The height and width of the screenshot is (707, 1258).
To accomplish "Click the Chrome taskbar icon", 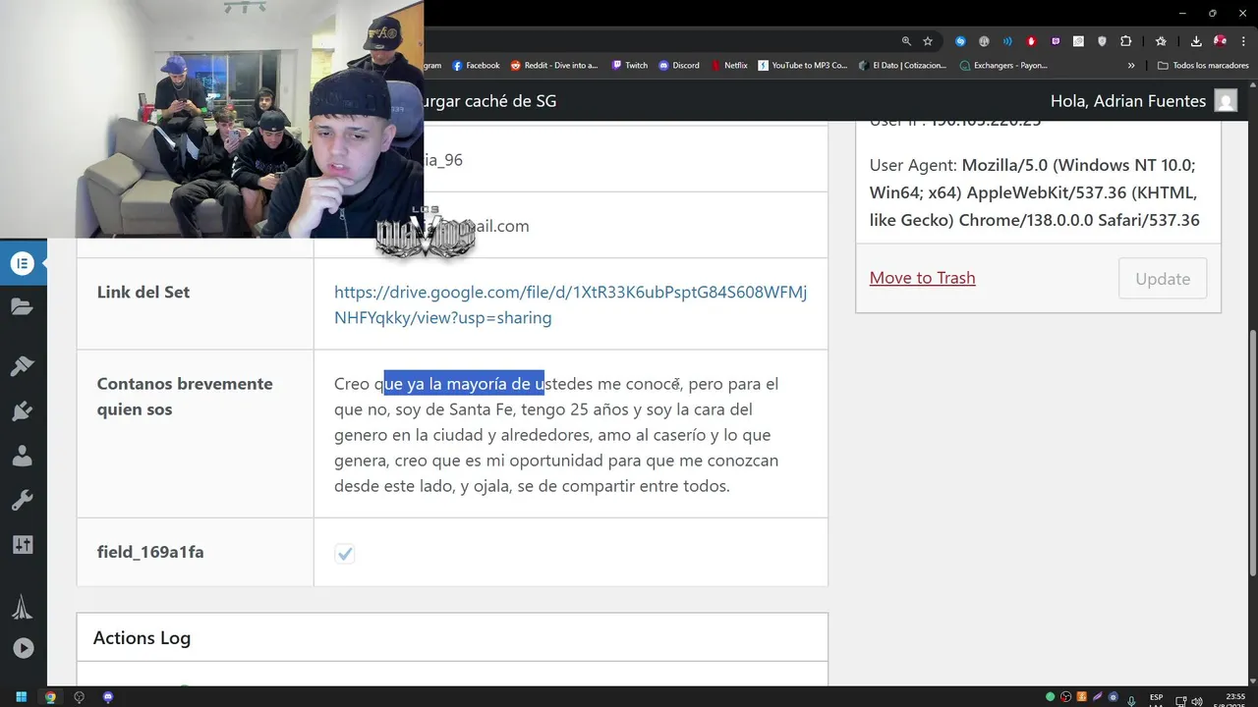I will point(50,697).
